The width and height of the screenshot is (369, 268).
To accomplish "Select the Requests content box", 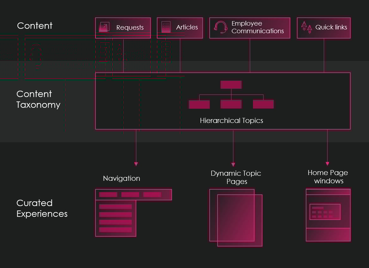I will [x=123, y=28].
